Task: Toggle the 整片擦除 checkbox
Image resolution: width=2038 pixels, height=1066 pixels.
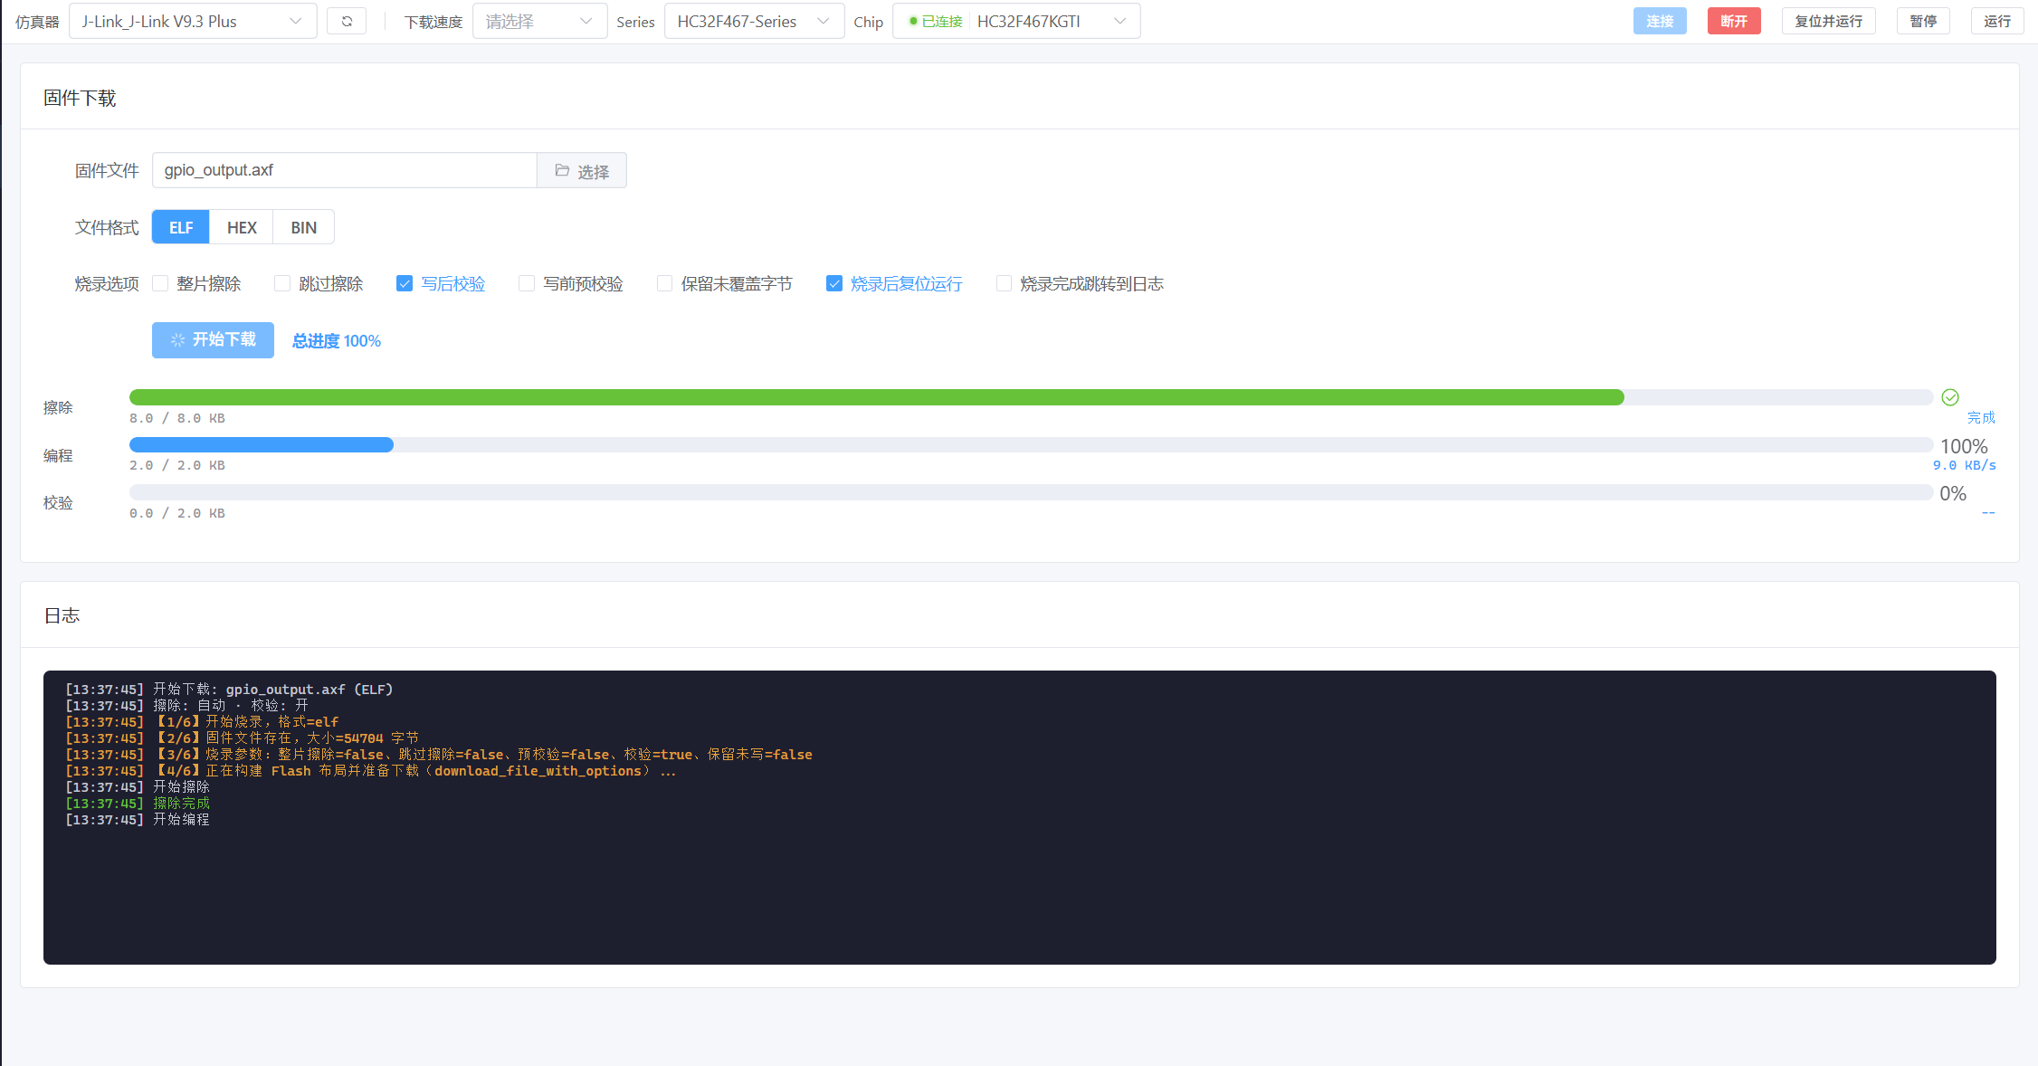Action: click(160, 283)
